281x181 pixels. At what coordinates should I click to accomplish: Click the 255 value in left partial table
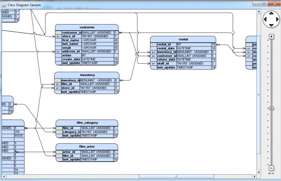17,132
